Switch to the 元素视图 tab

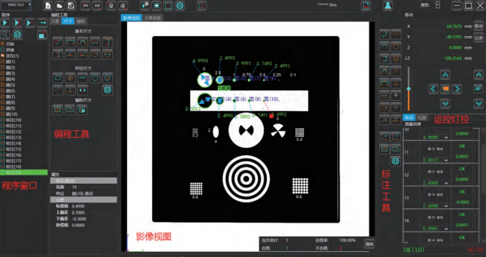152,18
